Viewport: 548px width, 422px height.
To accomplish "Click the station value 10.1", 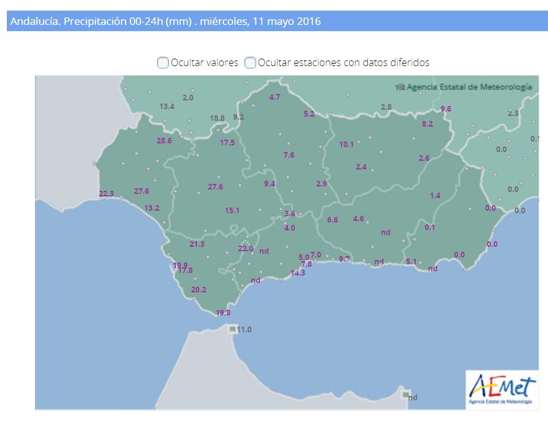I will click(346, 145).
